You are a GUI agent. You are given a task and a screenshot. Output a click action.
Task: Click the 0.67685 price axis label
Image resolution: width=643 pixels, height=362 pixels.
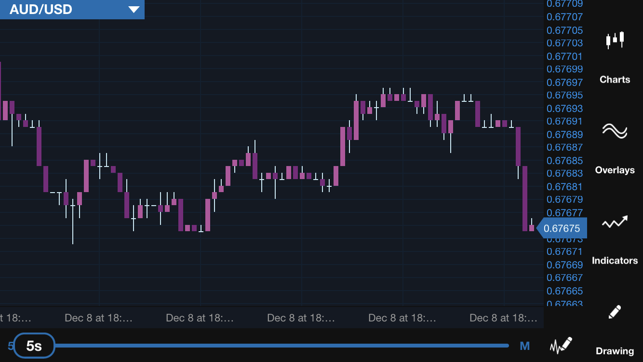point(564,160)
